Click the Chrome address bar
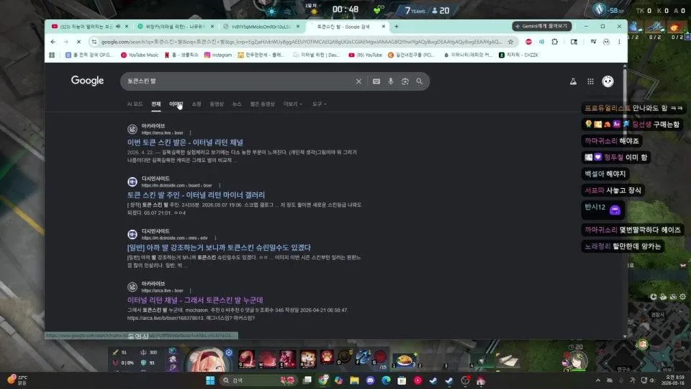This screenshot has width=691, height=389. [301, 42]
